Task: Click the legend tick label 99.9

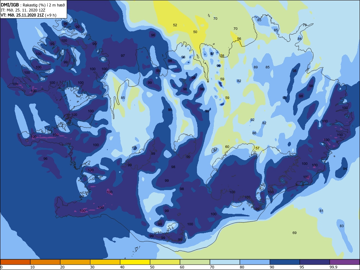Action: tap(333, 267)
